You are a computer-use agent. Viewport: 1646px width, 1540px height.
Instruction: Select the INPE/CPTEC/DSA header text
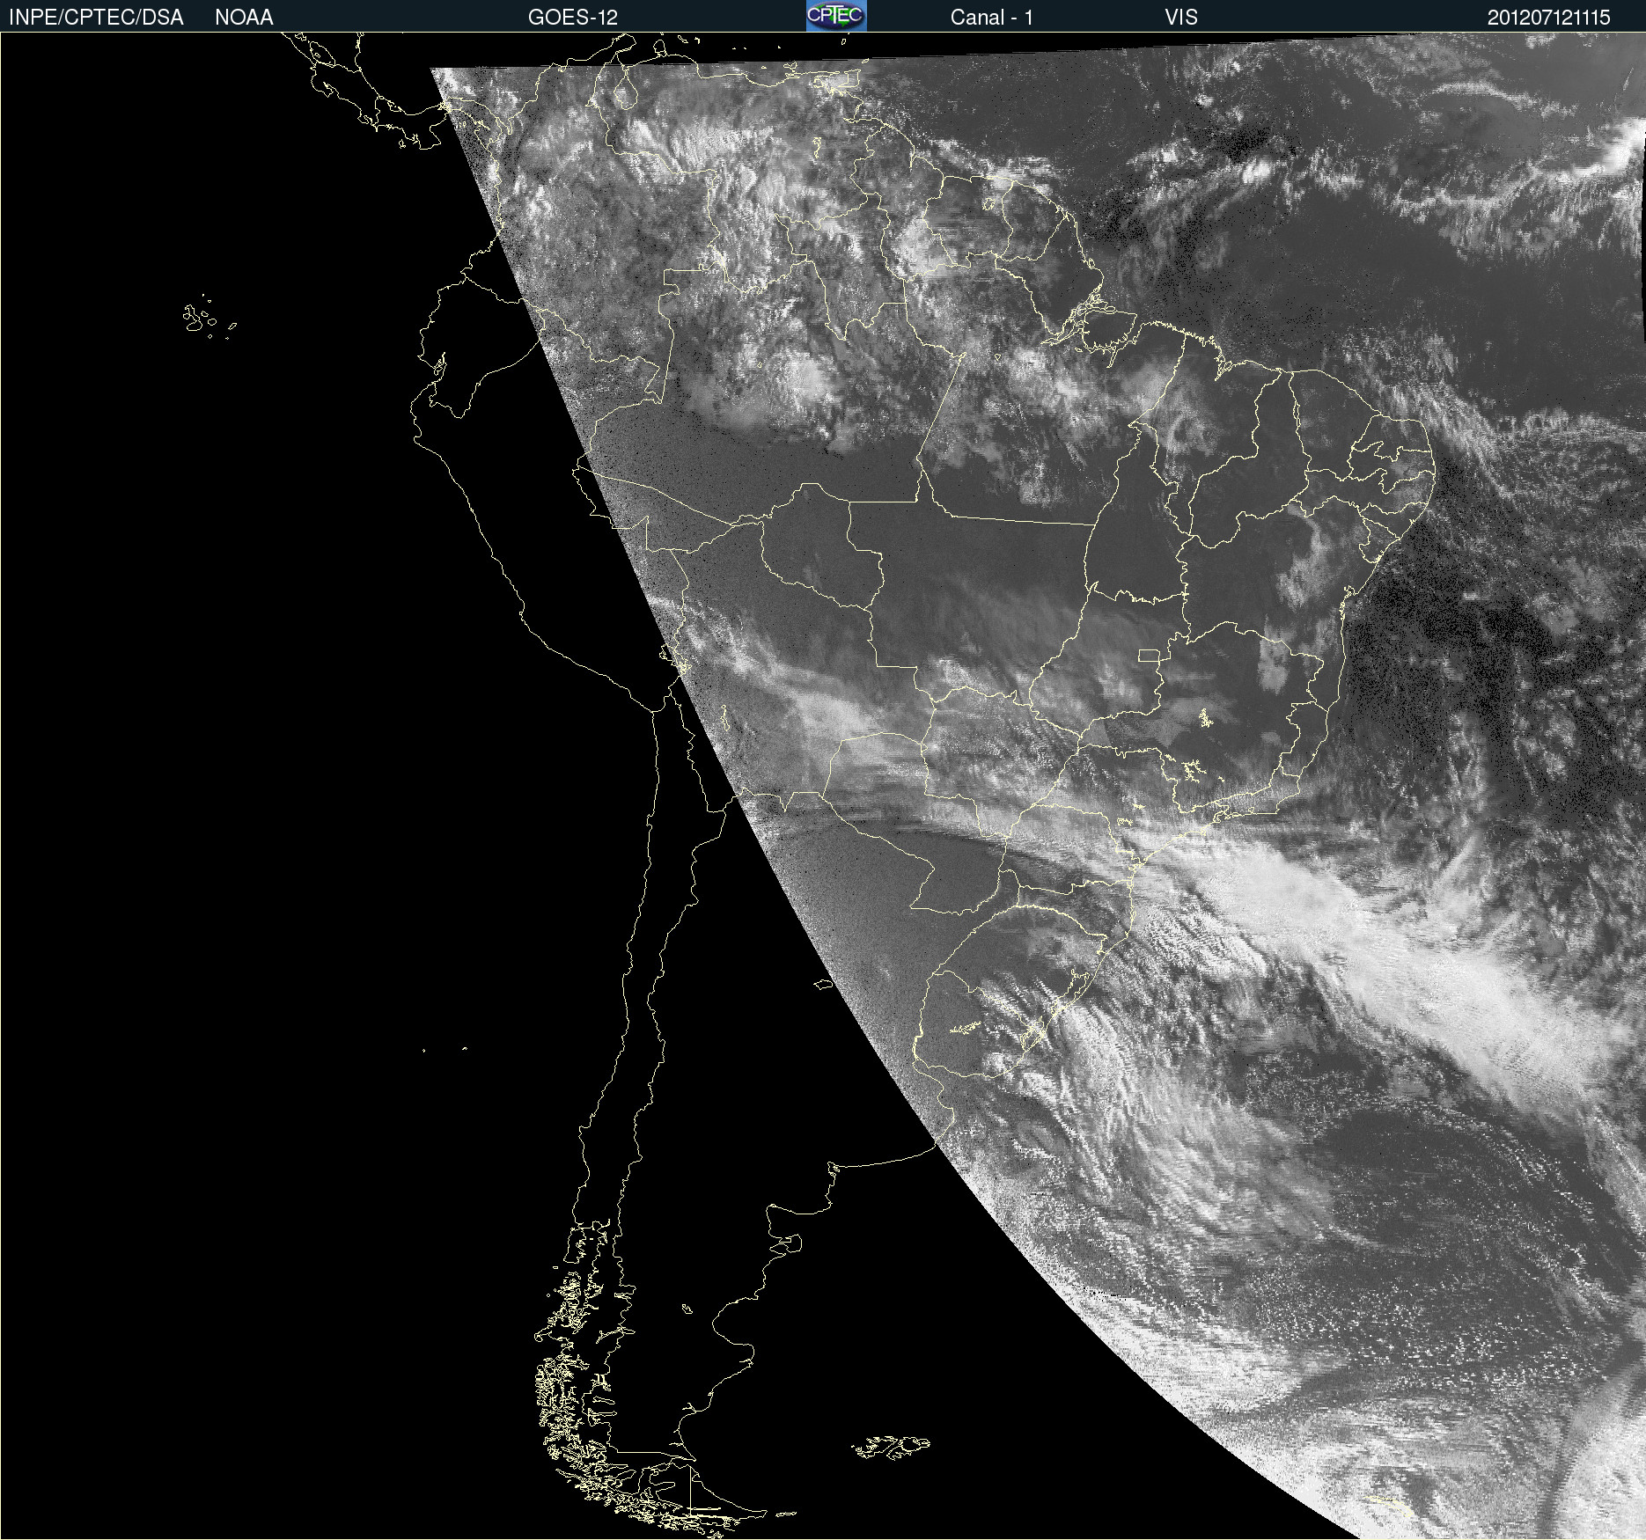(x=96, y=18)
